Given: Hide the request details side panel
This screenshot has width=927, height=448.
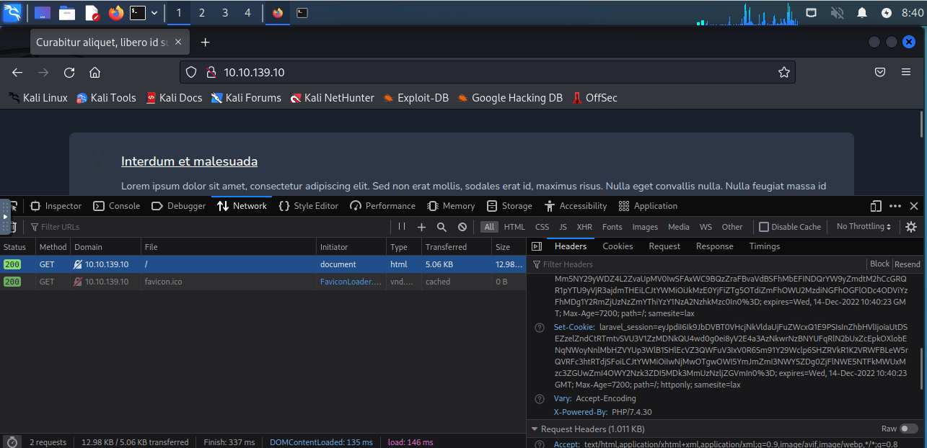Looking at the screenshot, I should tap(536, 246).
